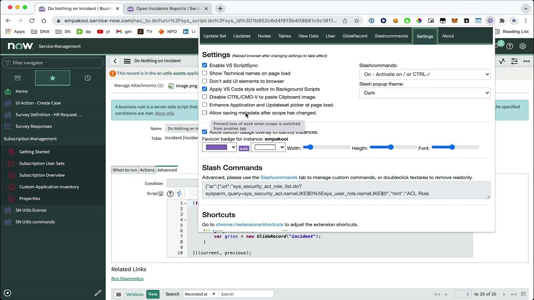Open personalize form sliders icon
The width and height of the screenshot is (534, 300).
click(514, 61)
